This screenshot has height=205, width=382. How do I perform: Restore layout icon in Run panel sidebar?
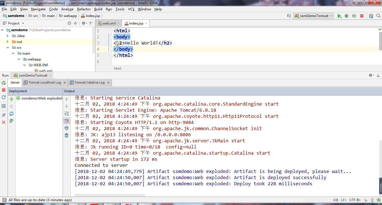4,106
